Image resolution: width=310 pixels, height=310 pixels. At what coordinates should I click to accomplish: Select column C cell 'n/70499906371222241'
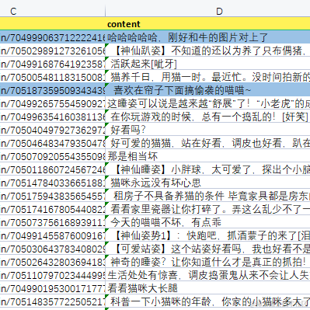point(53,37)
